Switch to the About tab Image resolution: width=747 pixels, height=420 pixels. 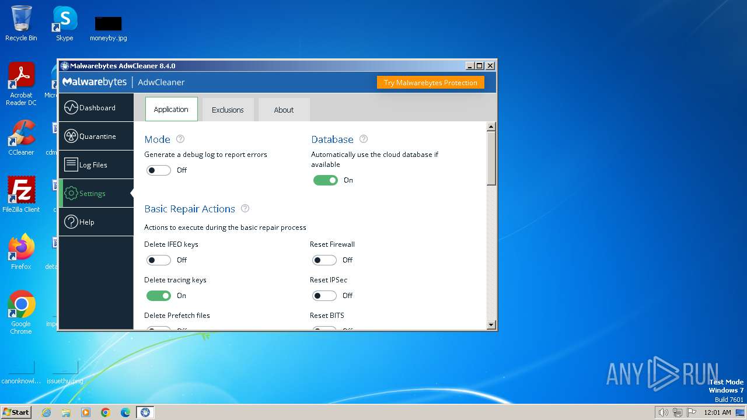[x=284, y=110]
